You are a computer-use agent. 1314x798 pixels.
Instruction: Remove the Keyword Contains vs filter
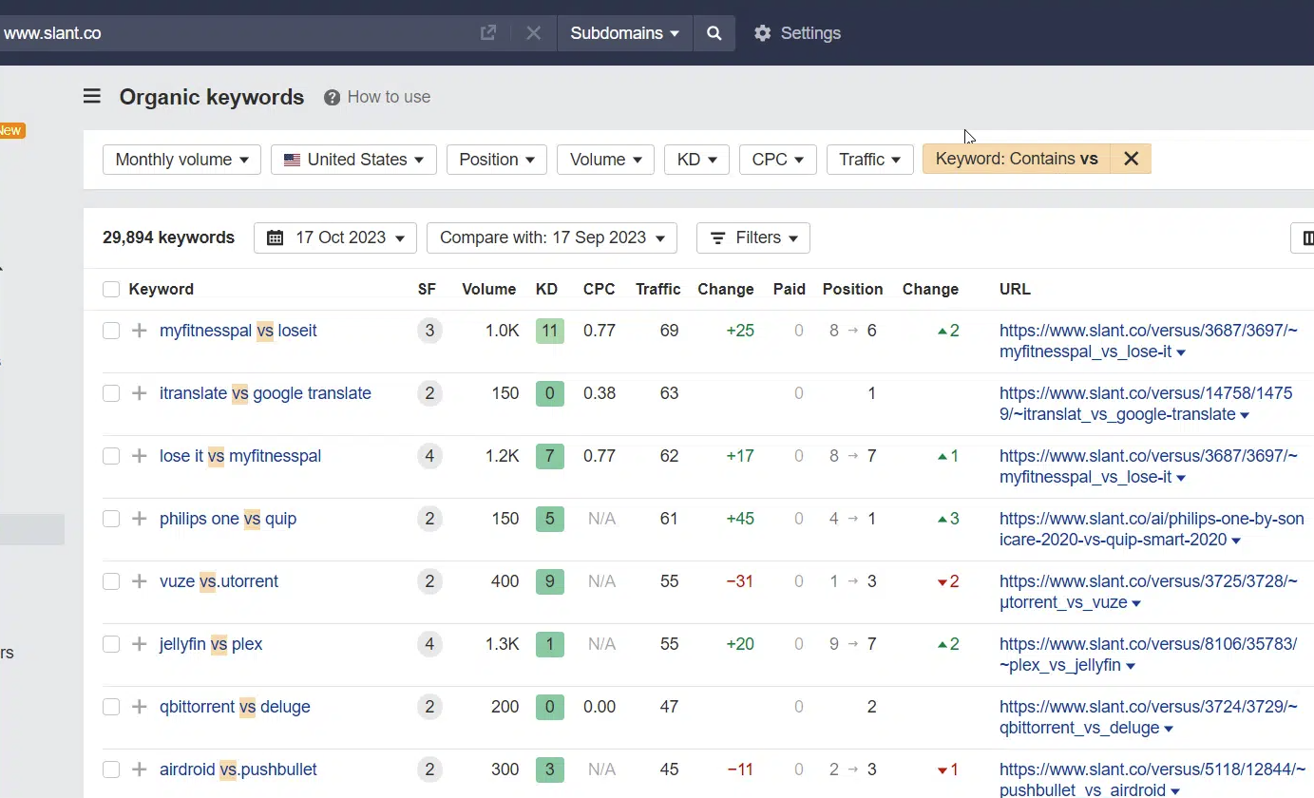[x=1131, y=159]
